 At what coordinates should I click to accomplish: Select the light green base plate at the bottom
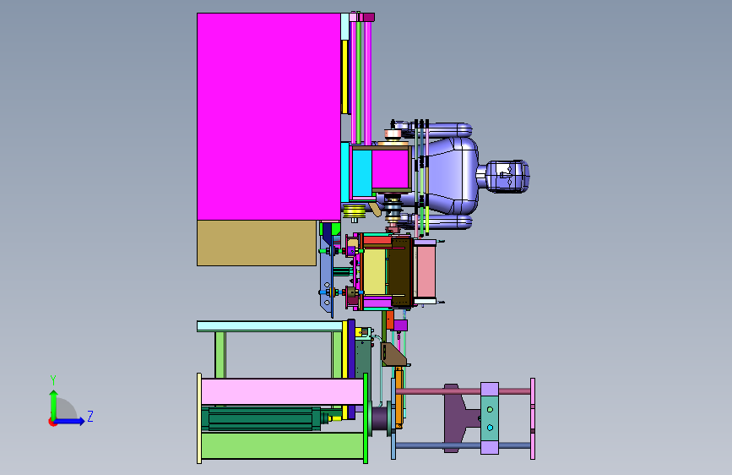click(x=282, y=445)
